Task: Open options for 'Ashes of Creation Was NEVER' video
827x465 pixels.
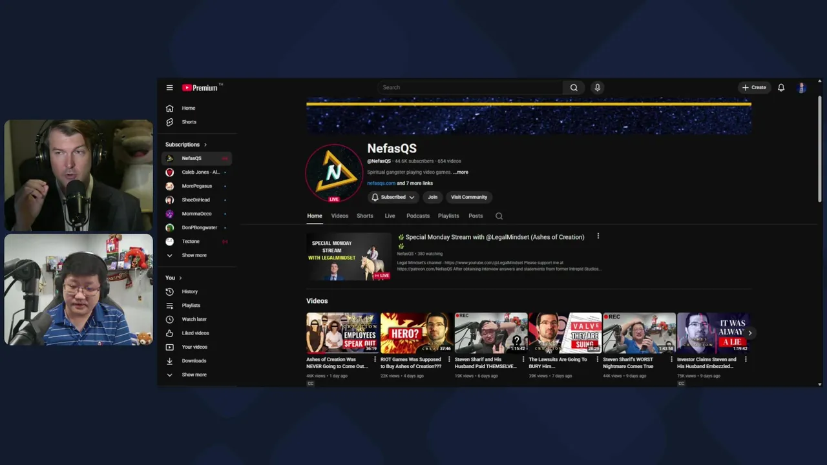Action: [375, 359]
